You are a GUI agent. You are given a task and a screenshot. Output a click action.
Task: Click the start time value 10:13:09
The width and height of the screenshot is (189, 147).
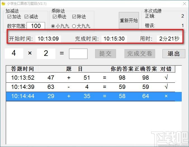(48, 39)
